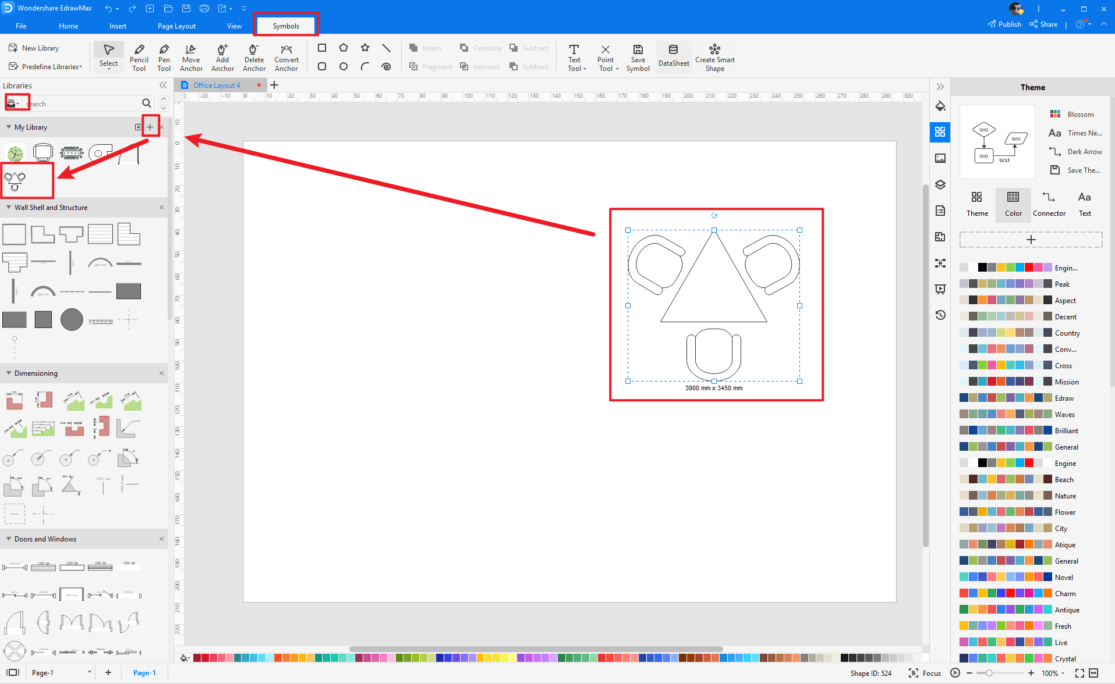Collapse the Dimensioning library section
Viewport: 1115px width, 684px height.
(x=9, y=373)
